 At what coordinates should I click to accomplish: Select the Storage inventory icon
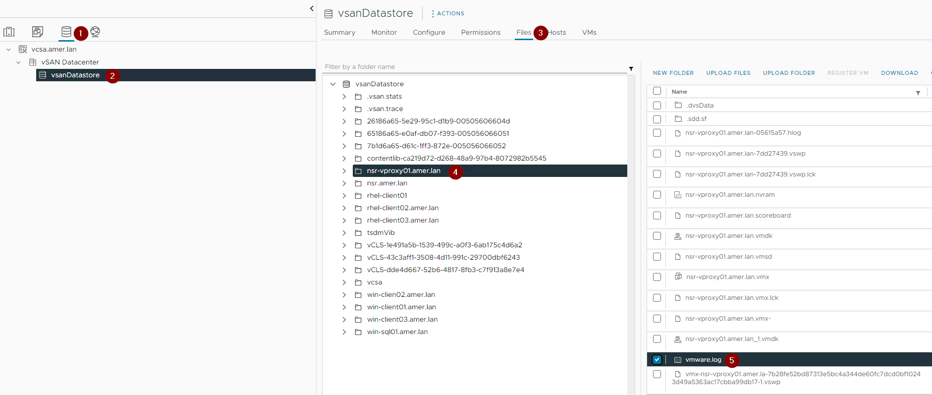click(66, 32)
